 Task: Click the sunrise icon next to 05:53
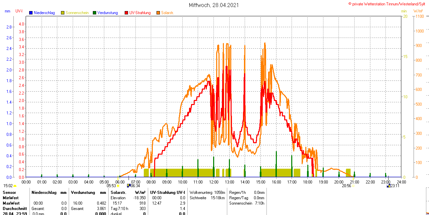pos(118,186)
